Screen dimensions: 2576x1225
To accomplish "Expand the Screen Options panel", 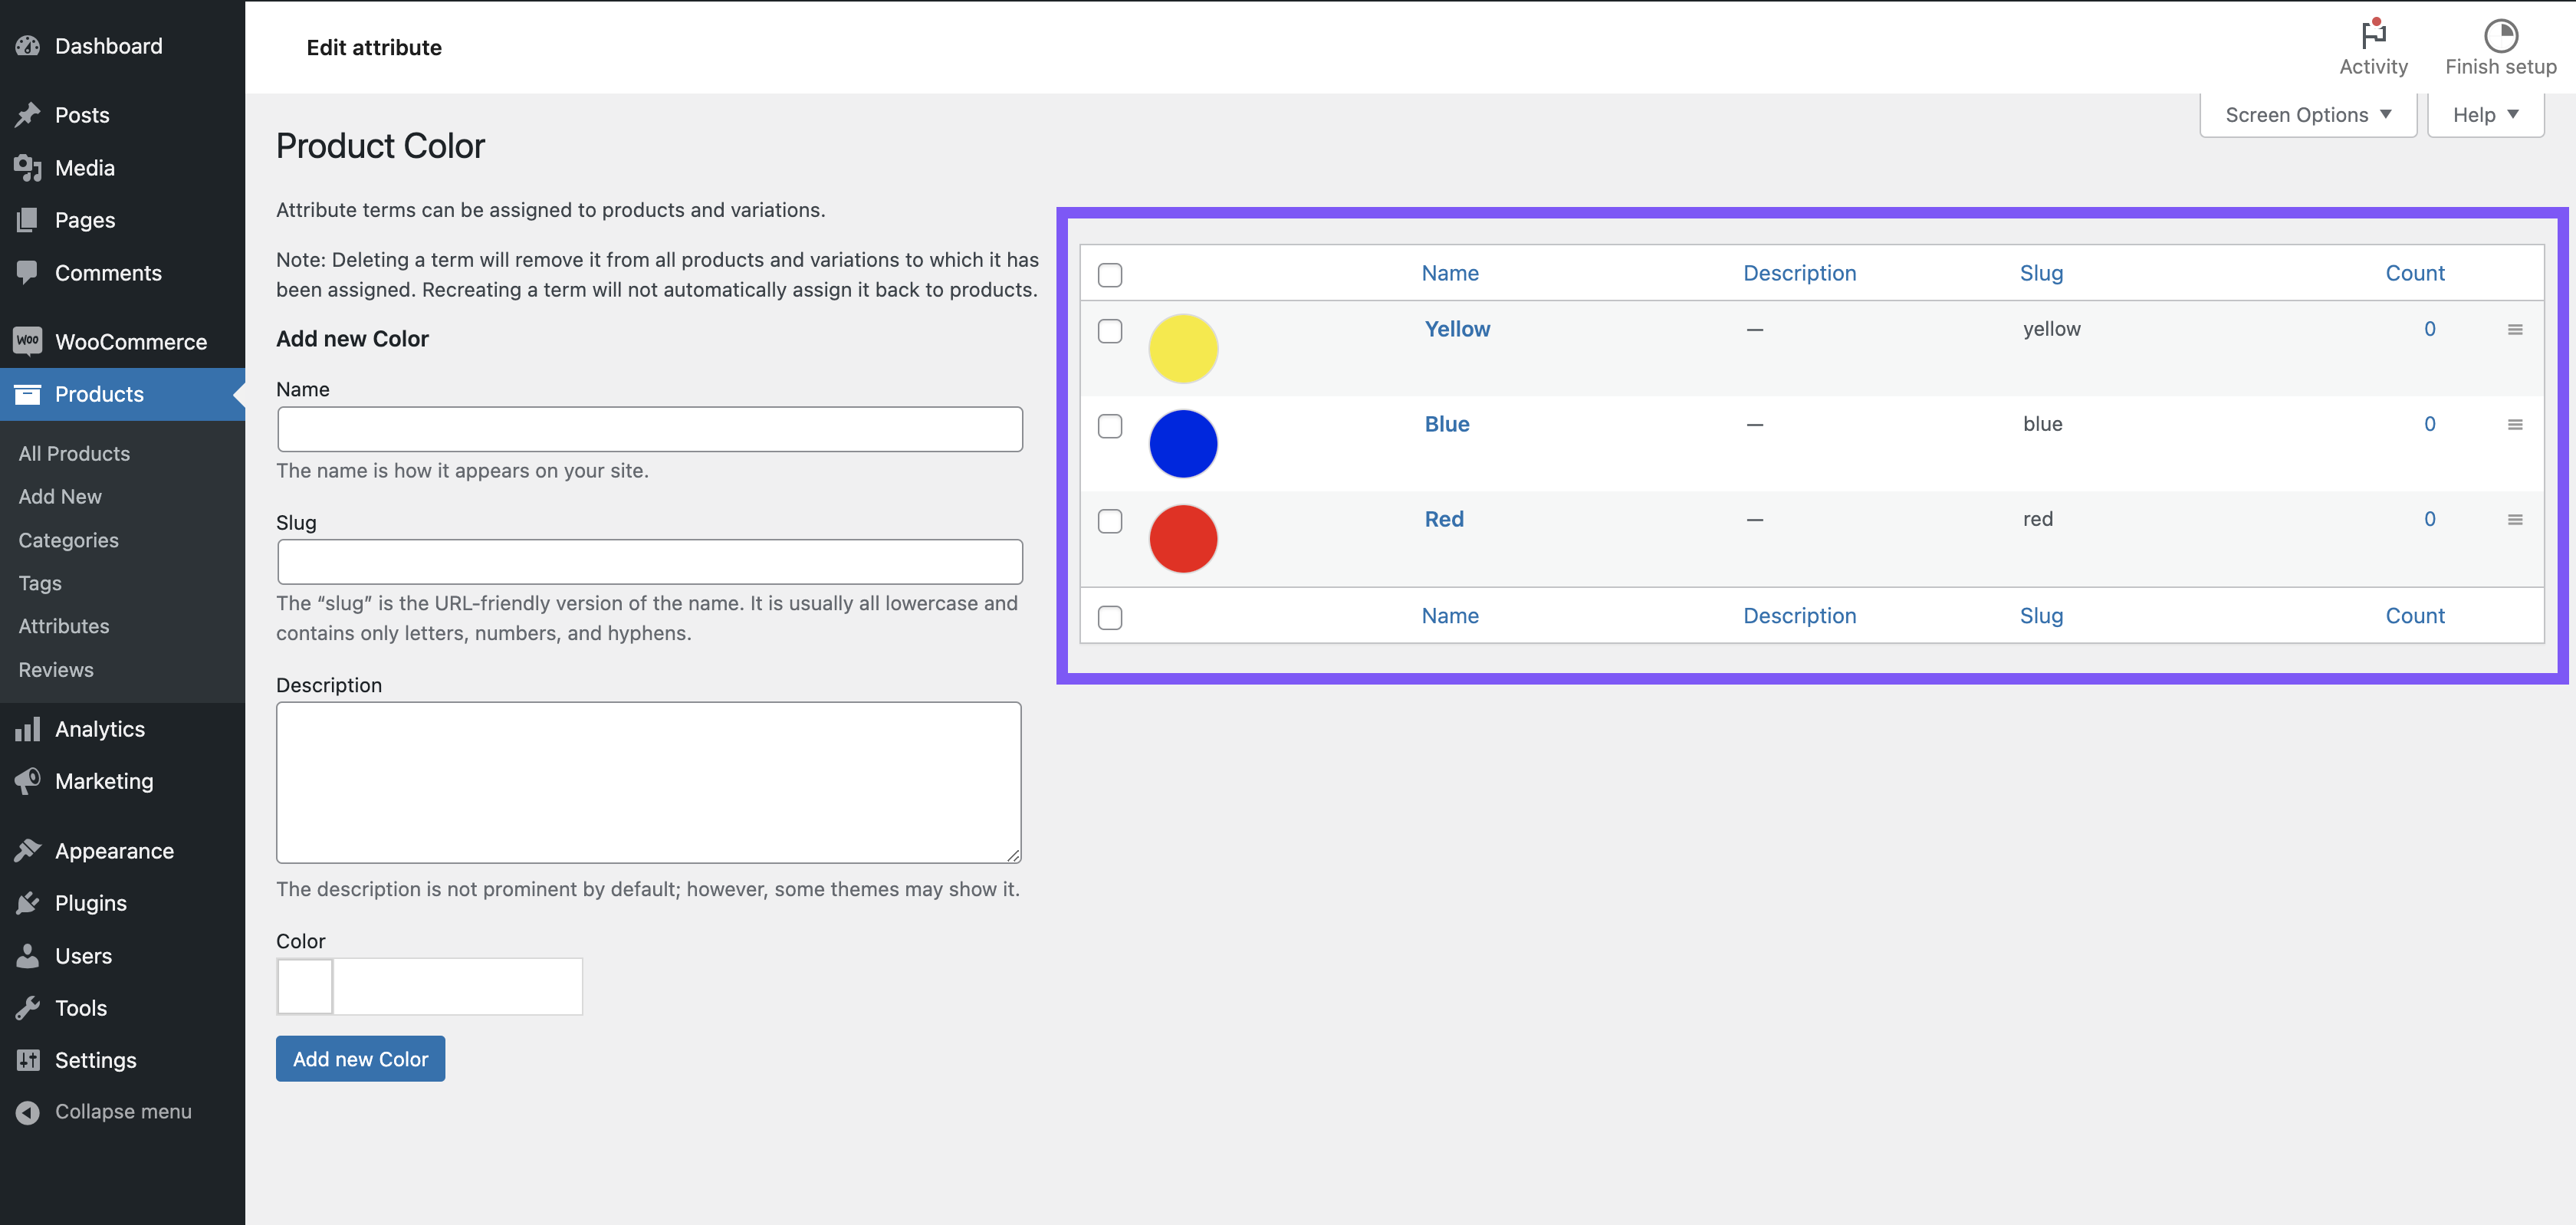I will tap(2307, 114).
